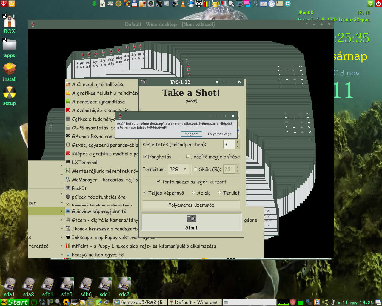
Task: Toggle Tartalmazza az egér kurzort checkbox
Action: point(158,181)
